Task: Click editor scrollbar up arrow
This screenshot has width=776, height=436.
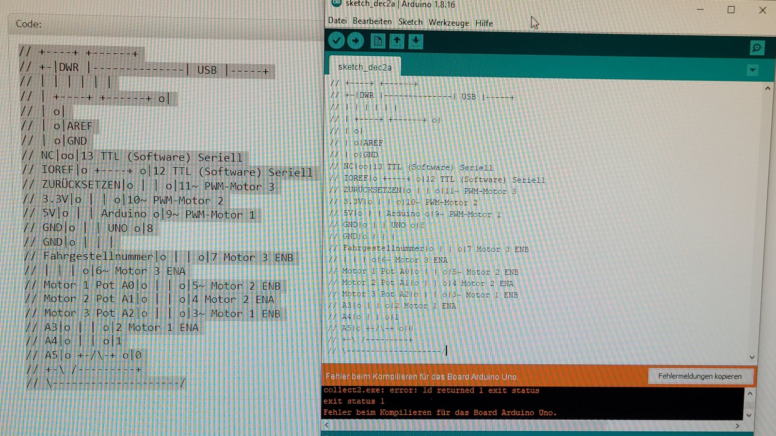Action: (x=767, y=89)
